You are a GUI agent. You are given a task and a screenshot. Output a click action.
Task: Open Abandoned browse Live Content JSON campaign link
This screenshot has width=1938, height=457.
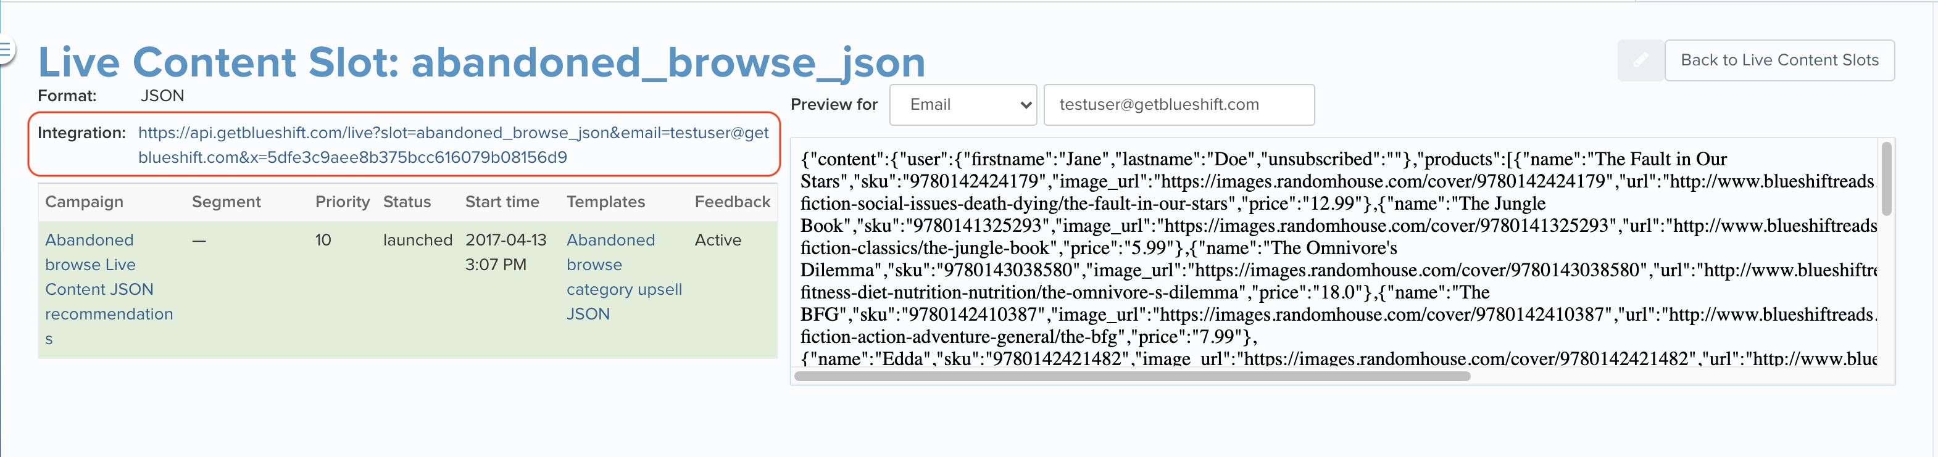coord(109,289)
